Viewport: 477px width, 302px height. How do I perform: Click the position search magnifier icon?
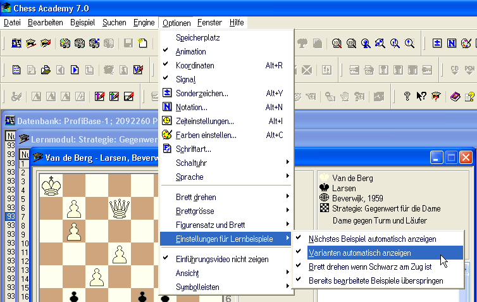pos(380,44)
